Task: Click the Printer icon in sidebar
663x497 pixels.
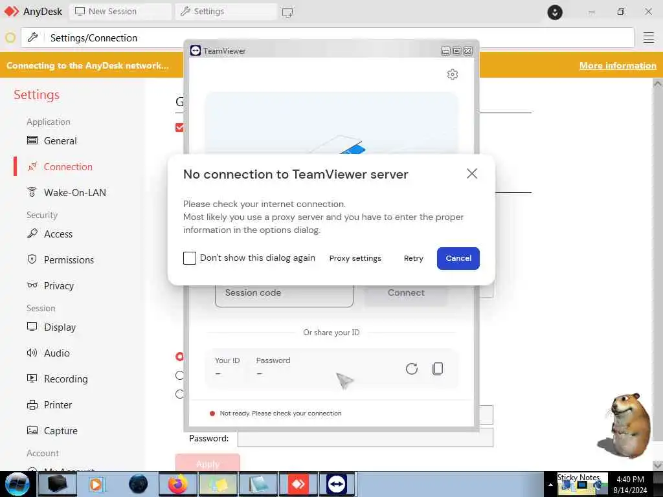Action: pyautogui.click(x=32, y=405)
